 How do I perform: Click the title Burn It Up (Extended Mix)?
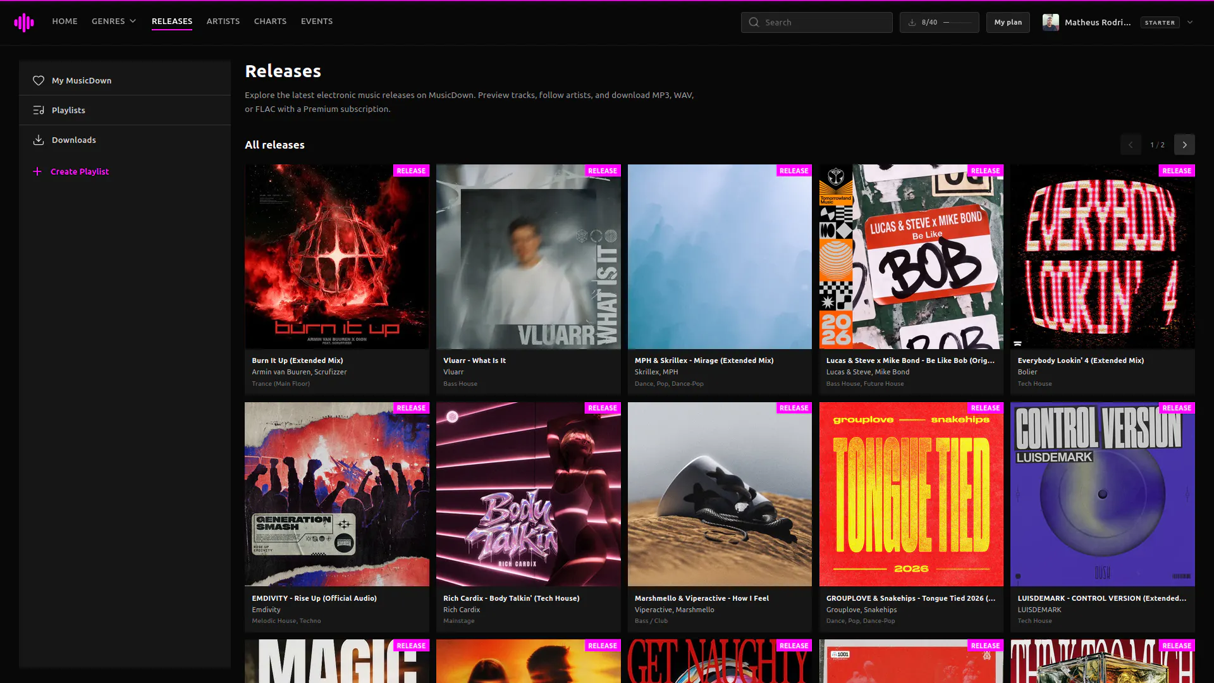click(297, 360)
